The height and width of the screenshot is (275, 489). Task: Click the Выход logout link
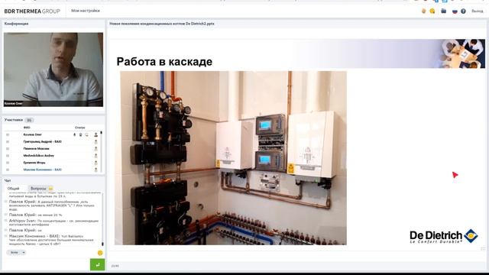tap(477, 11)
